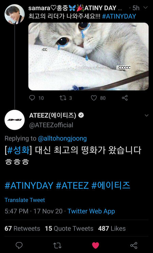The image size is (153, 253).
Task: Open crying cat image attachment
Action: pyautogui.click(x=88, y=56)
